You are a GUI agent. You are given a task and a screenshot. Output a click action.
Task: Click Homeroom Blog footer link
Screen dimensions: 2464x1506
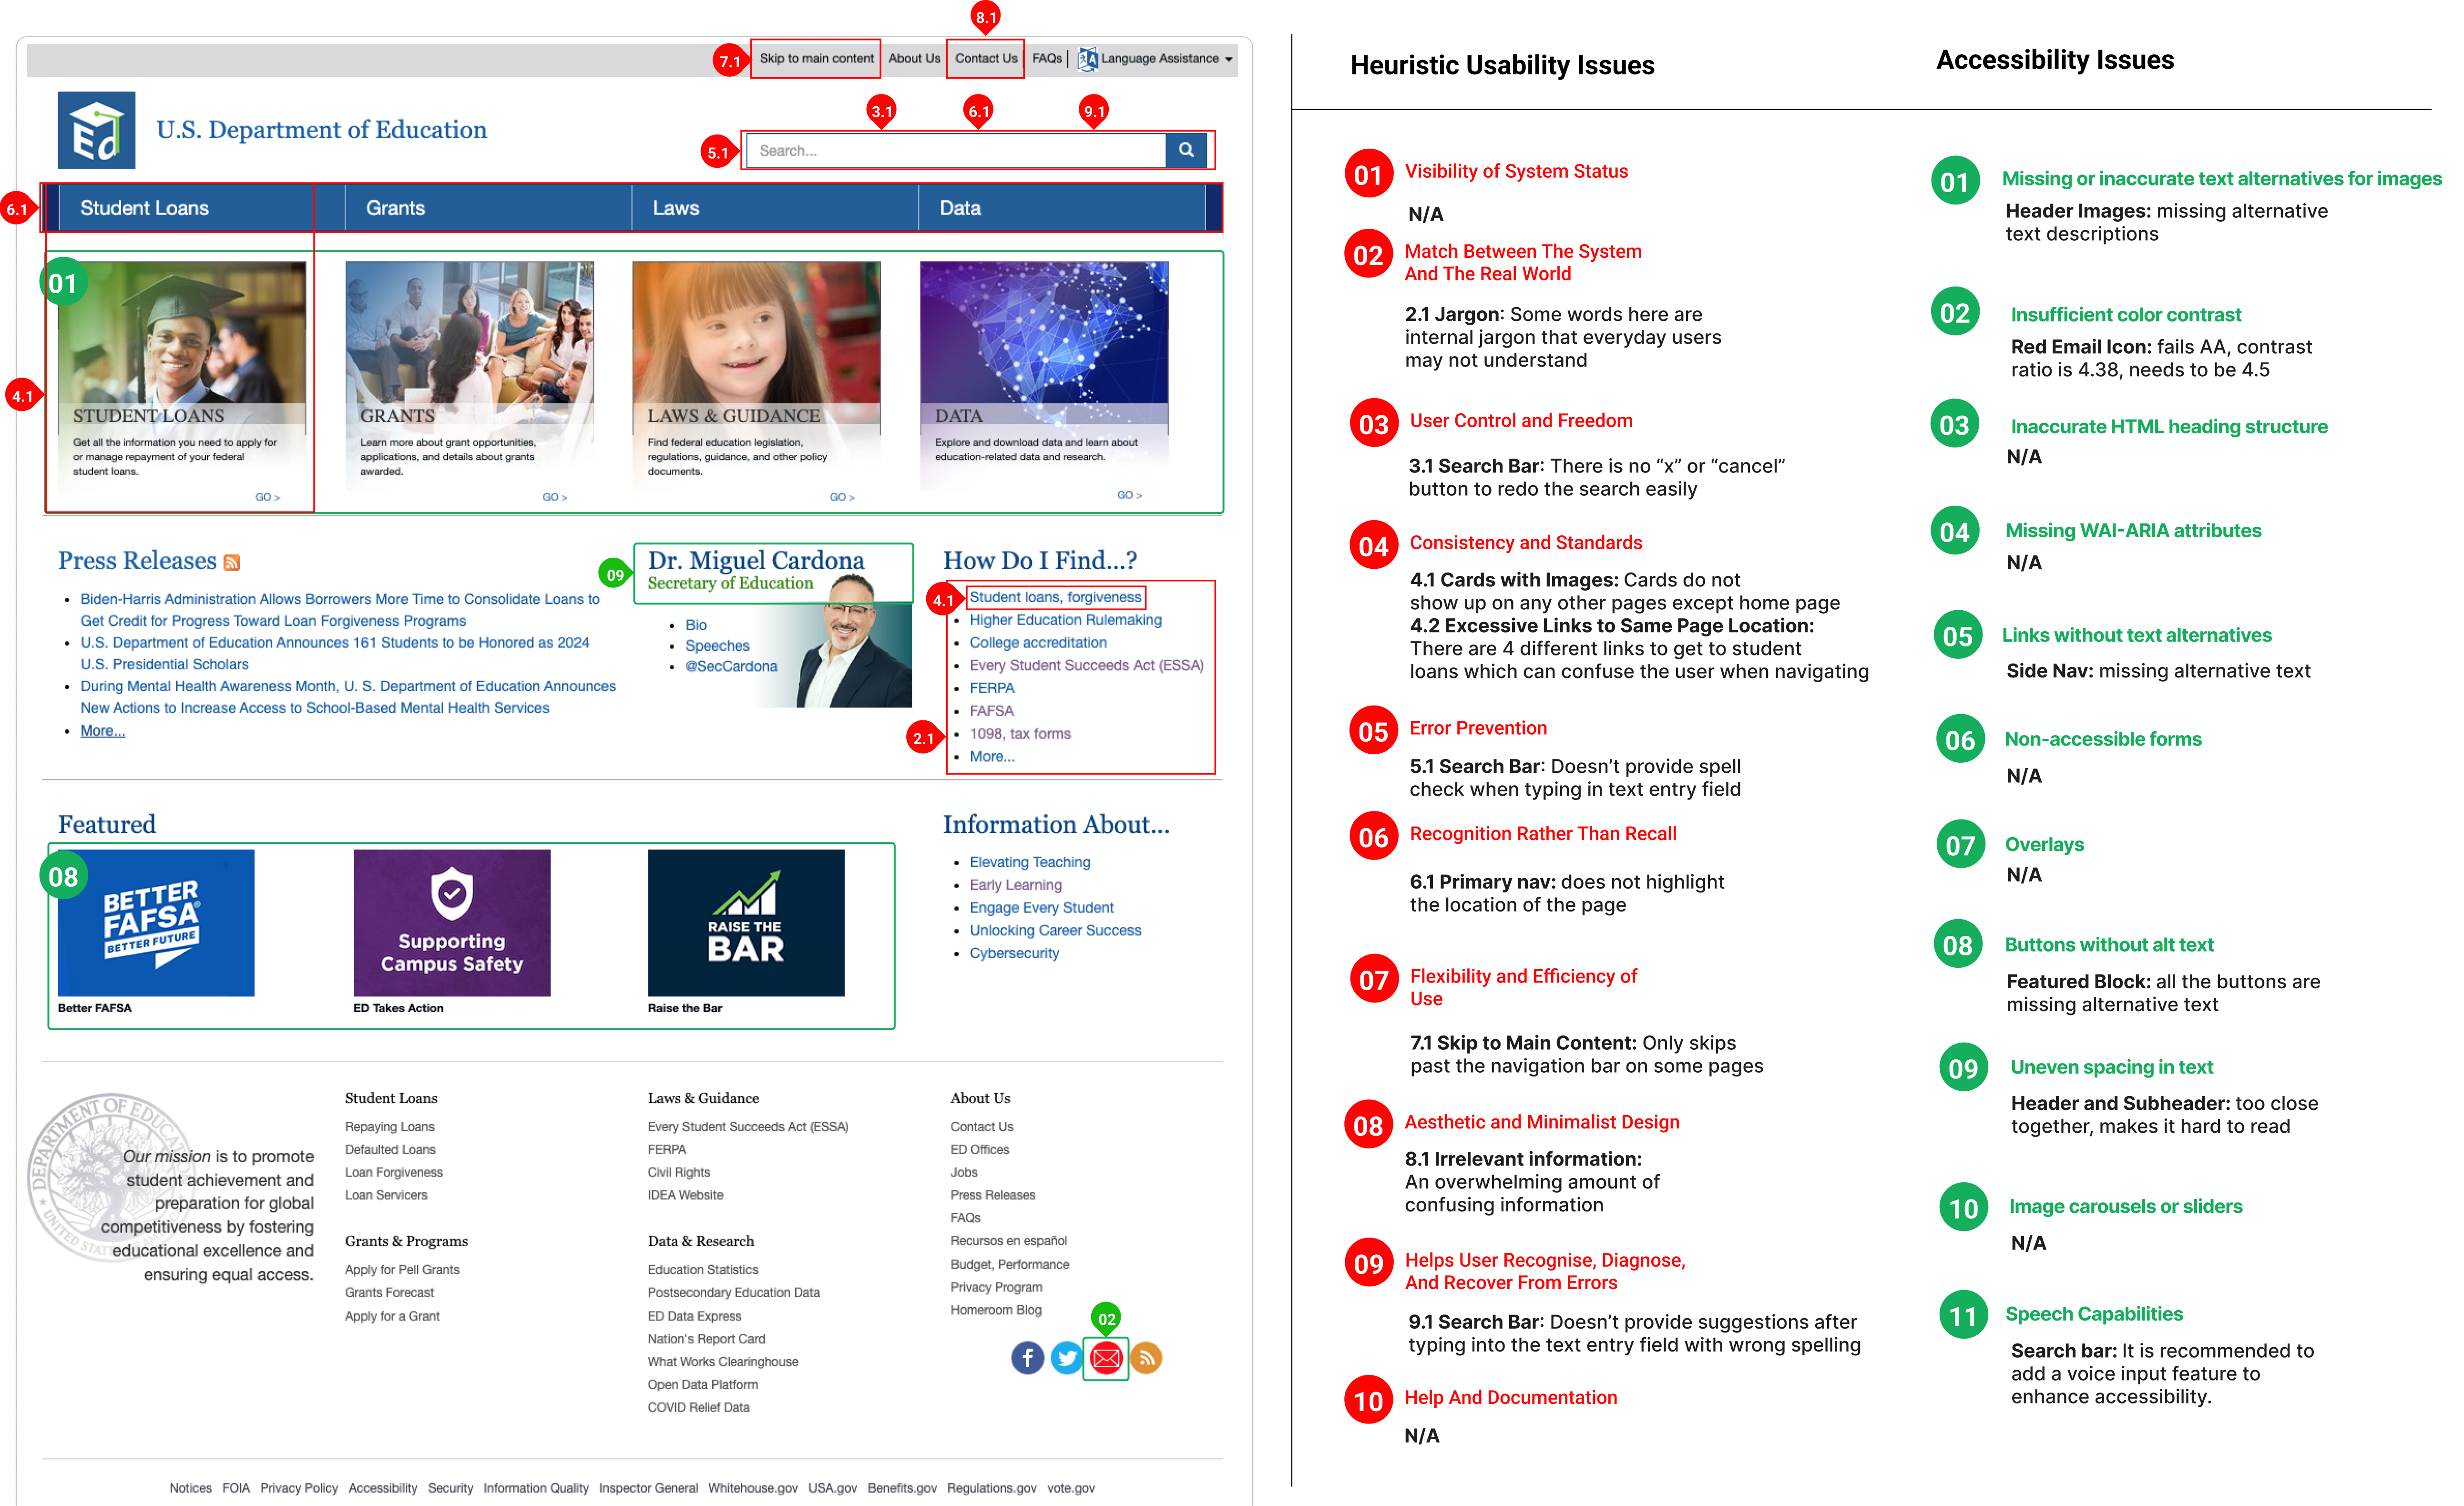point(996,1310)
